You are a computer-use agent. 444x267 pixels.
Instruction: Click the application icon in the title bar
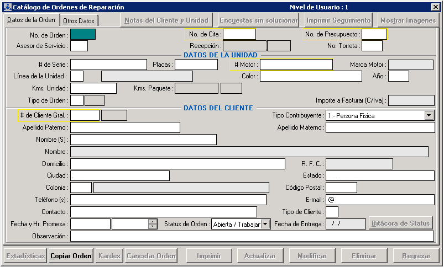point(7,7)
